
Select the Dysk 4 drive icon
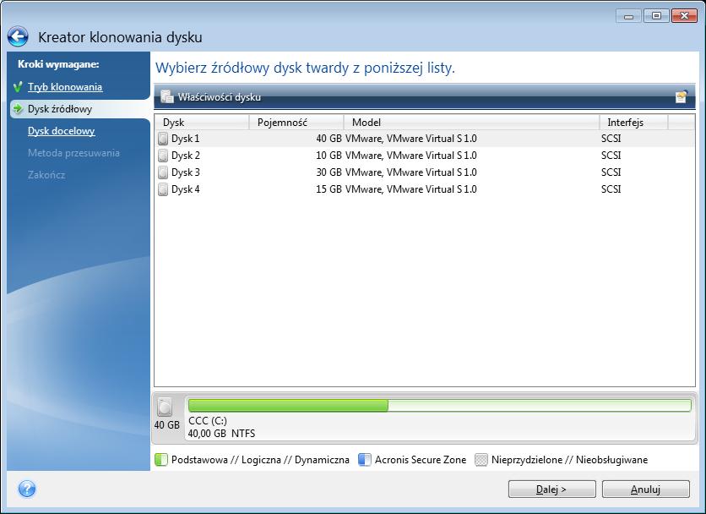[x=163, y=189]
